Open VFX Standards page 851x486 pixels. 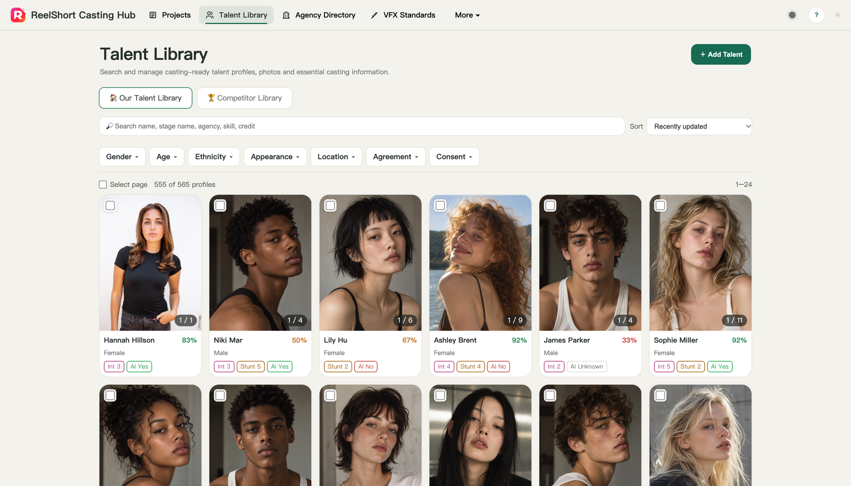tap(403, 15)
